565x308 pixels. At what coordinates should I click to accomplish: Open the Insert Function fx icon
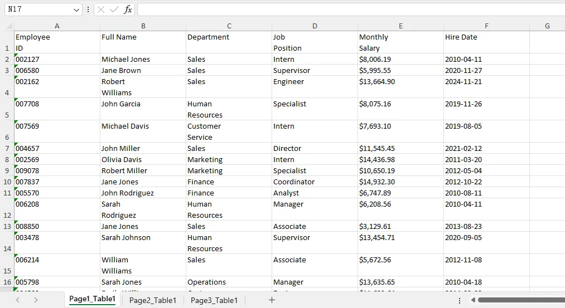point(128,9)
